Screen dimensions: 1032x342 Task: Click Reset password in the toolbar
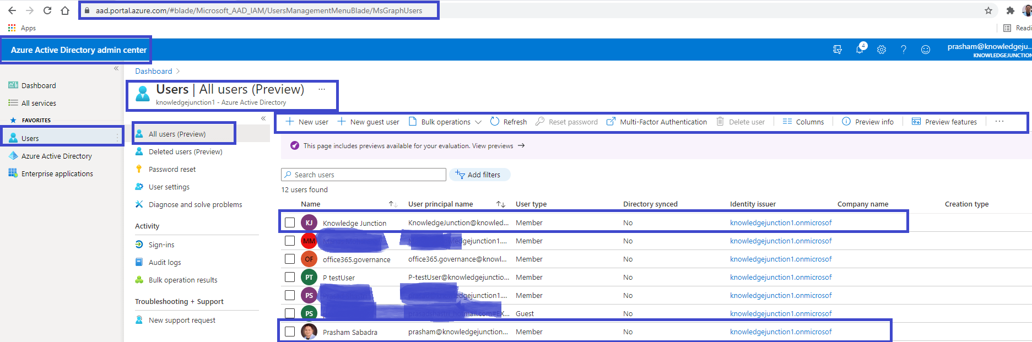point(566,122)
